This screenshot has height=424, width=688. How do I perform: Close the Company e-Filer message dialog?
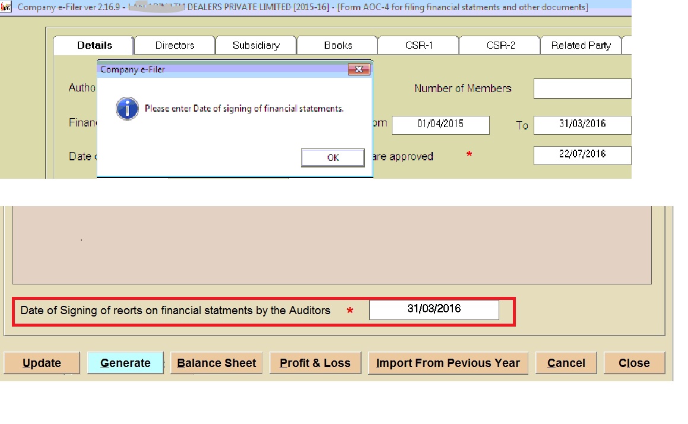359,69
